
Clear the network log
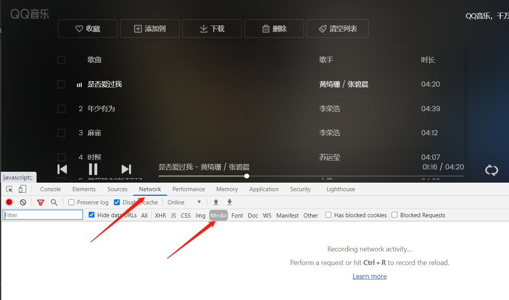23,202
